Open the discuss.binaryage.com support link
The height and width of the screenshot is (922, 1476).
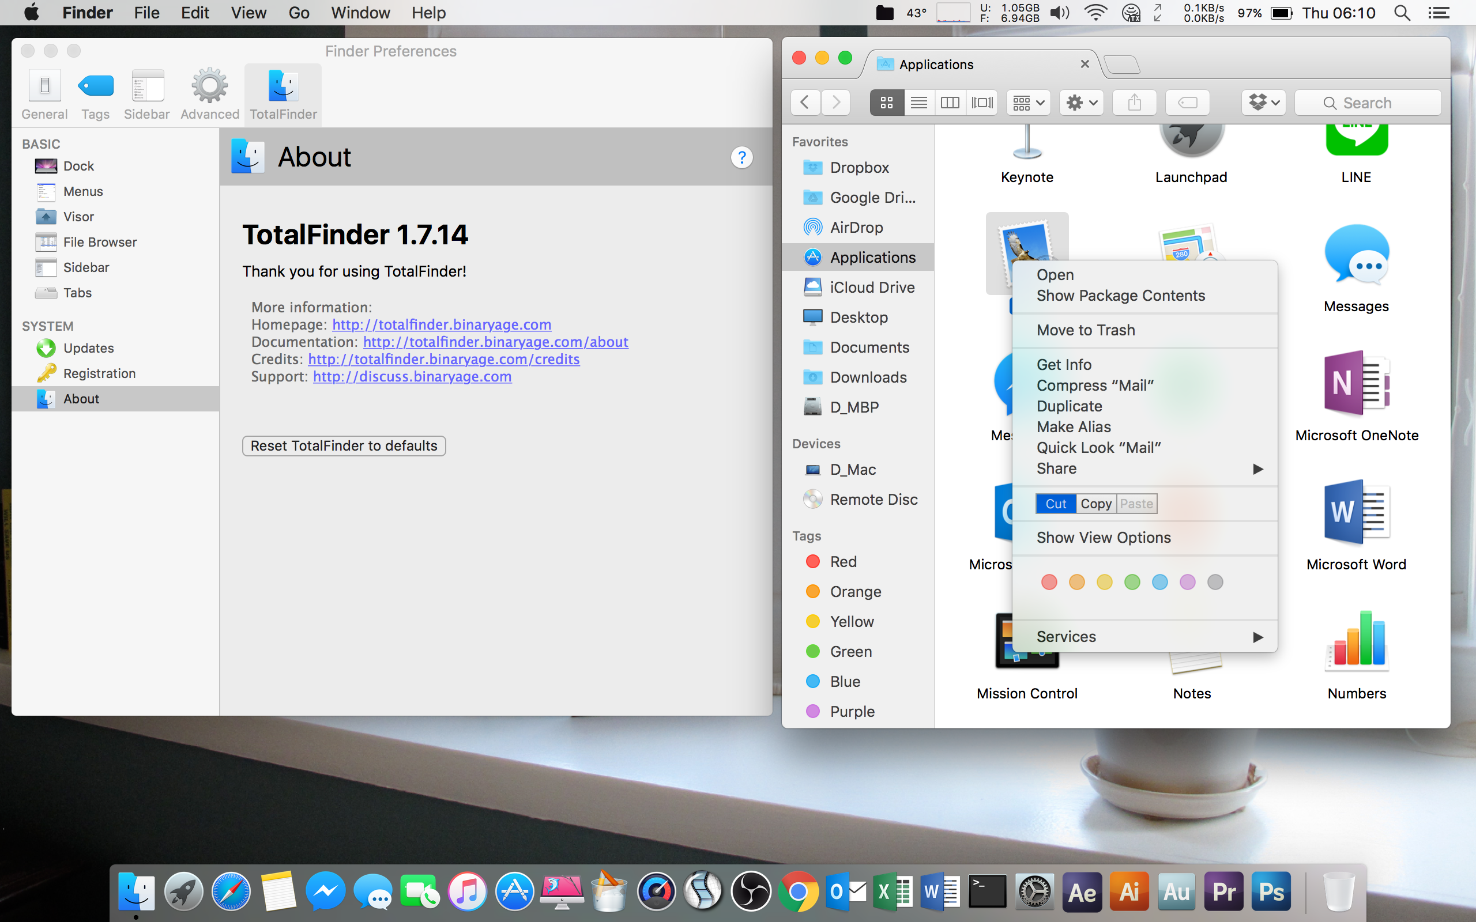[412, 376]
